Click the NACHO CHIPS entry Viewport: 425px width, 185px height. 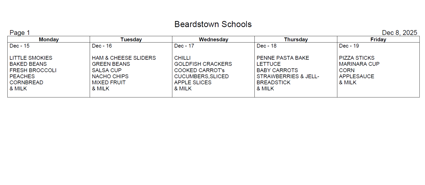(x=110, y=76)
